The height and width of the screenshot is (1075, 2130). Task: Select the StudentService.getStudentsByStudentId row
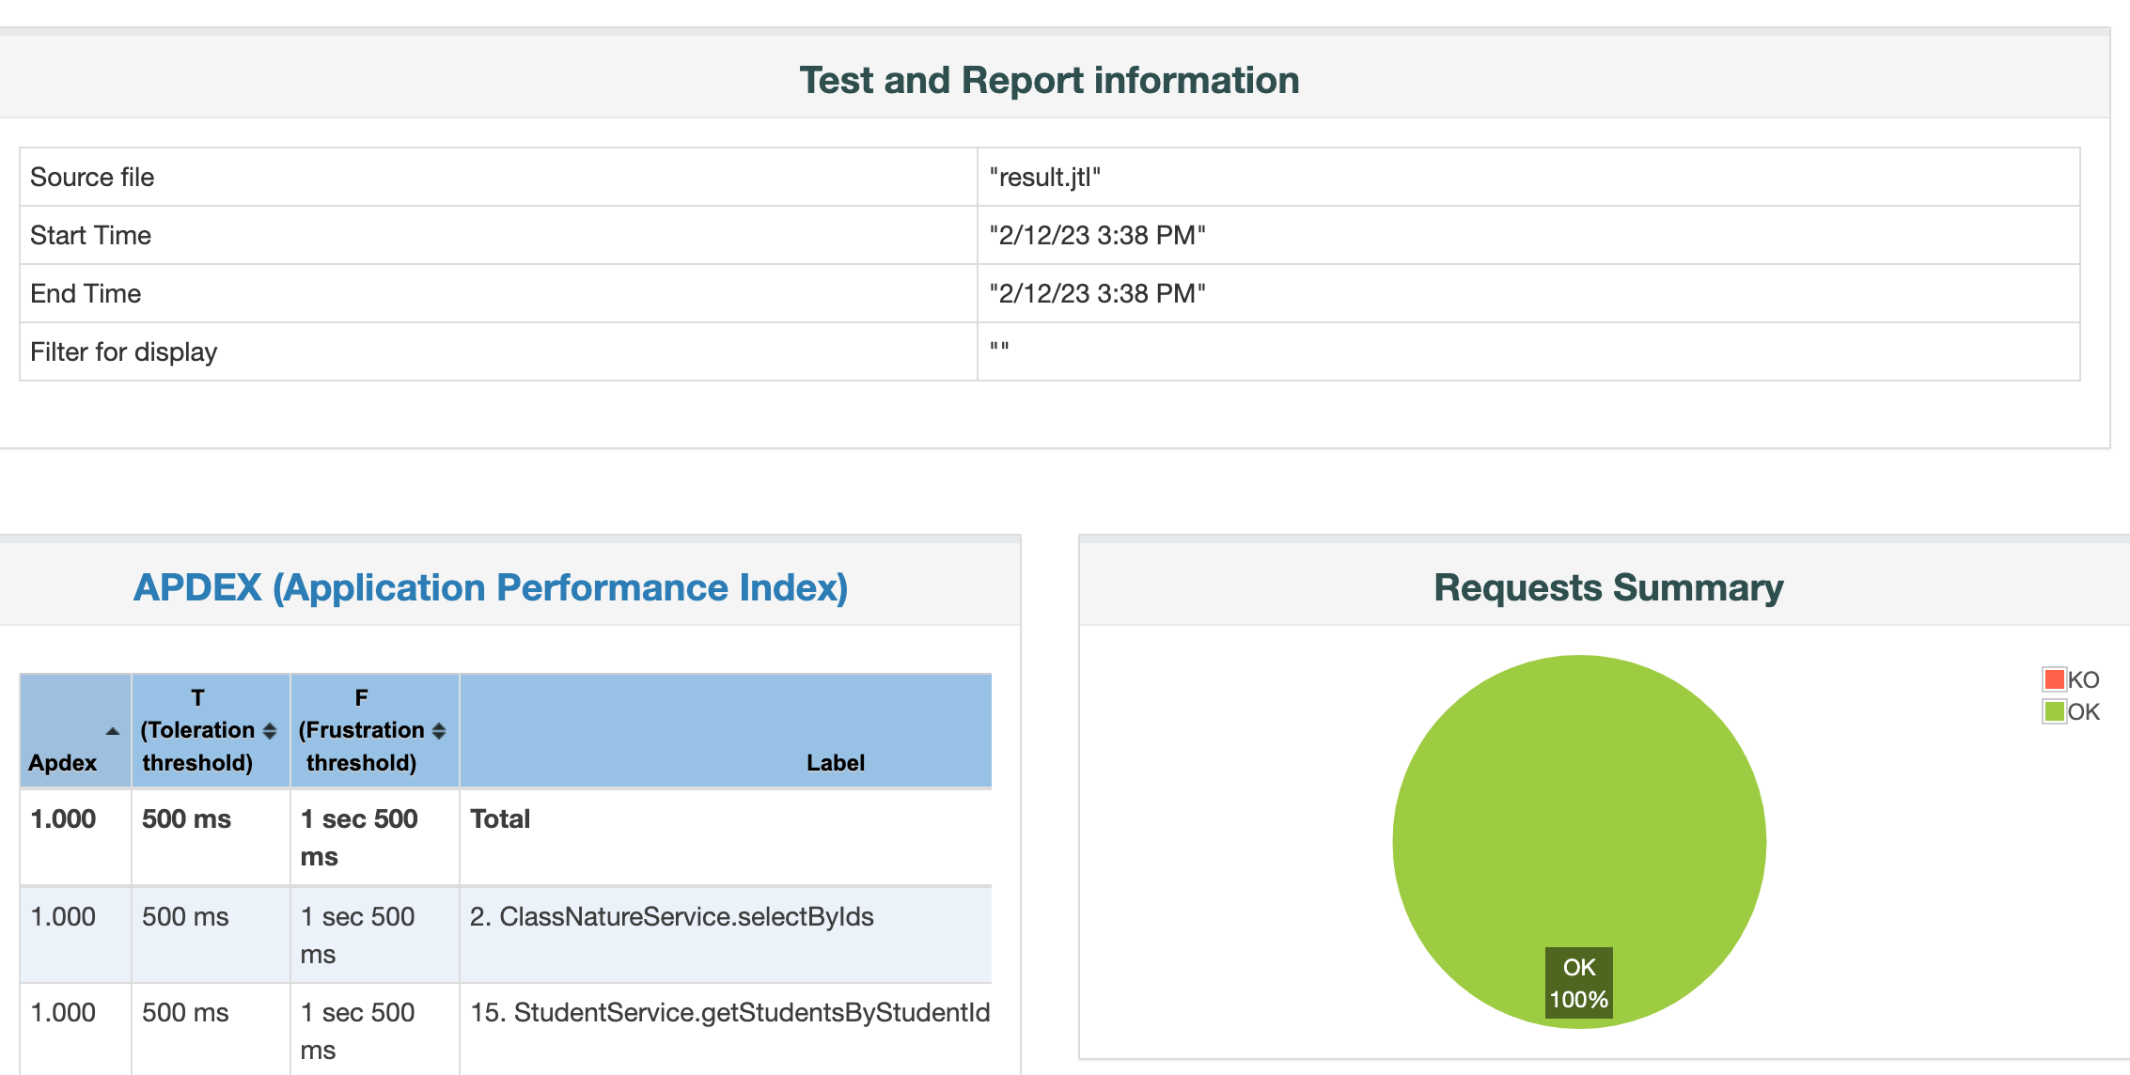tap(729, 1012)
